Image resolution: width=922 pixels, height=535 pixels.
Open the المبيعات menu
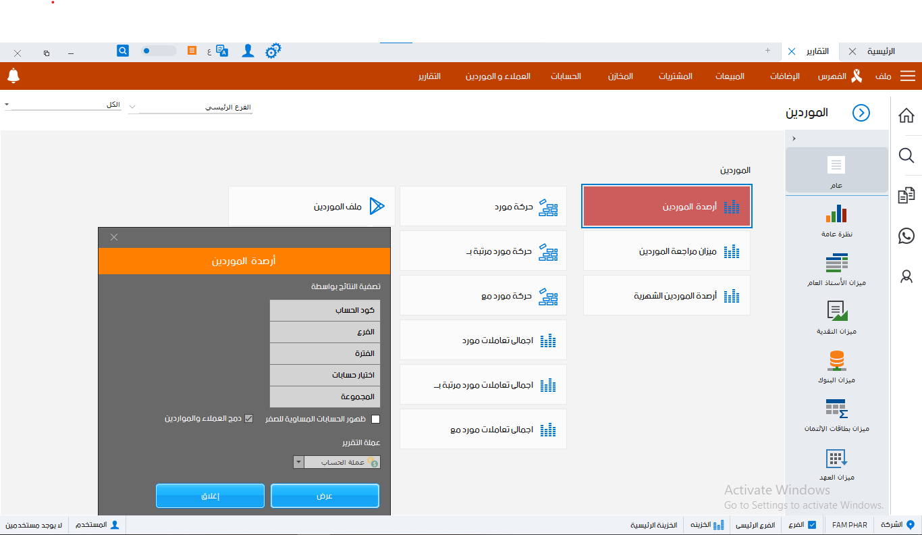[730, 76]
